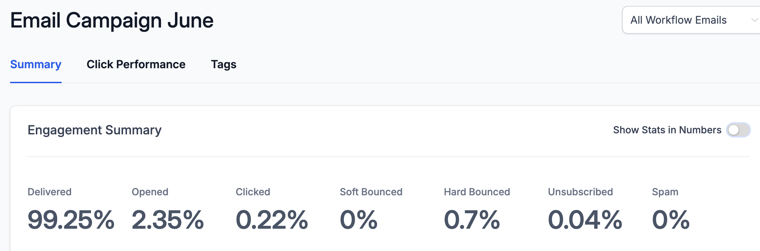The width and height of the screenshot is (760, 251).
Task: Click the Opened label text
Action: [150, 192]
